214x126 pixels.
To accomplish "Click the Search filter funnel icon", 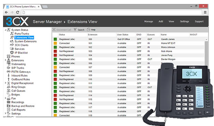I will pos(75,30).
